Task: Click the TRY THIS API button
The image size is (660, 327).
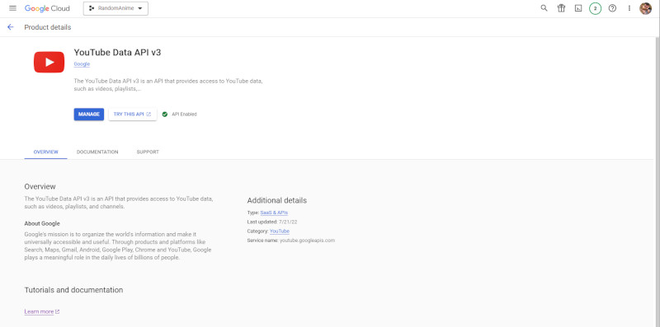Action: [x=133, y=114]
